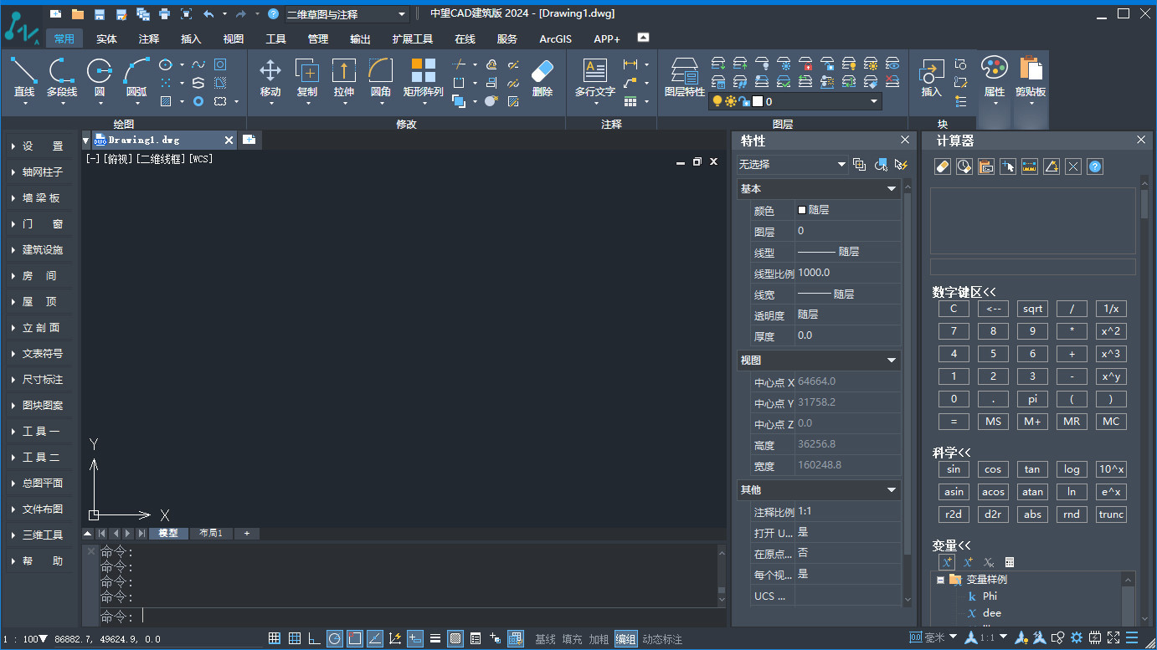Screen dimensions: 1157x650
Task: Toggle 动态标注 in the status bar
Action: pos(662,639)
